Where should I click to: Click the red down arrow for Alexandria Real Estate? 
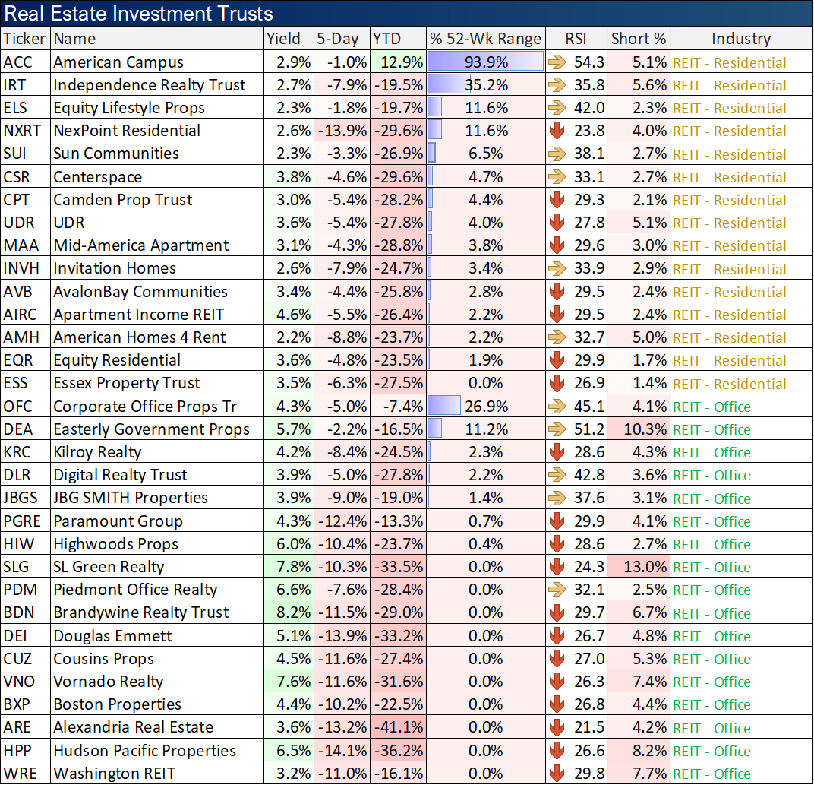pyautogui.click(x=557, y=727)
